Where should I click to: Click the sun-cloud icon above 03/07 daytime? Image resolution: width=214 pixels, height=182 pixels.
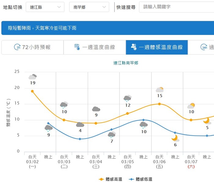[x=191, y=106]
